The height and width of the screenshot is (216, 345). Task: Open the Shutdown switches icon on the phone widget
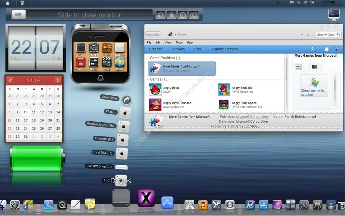(94, 62)
